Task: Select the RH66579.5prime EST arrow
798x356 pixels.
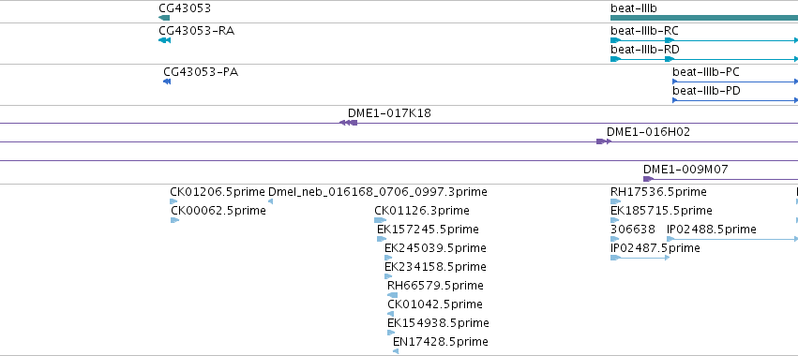Action: [x=392, y=295]
